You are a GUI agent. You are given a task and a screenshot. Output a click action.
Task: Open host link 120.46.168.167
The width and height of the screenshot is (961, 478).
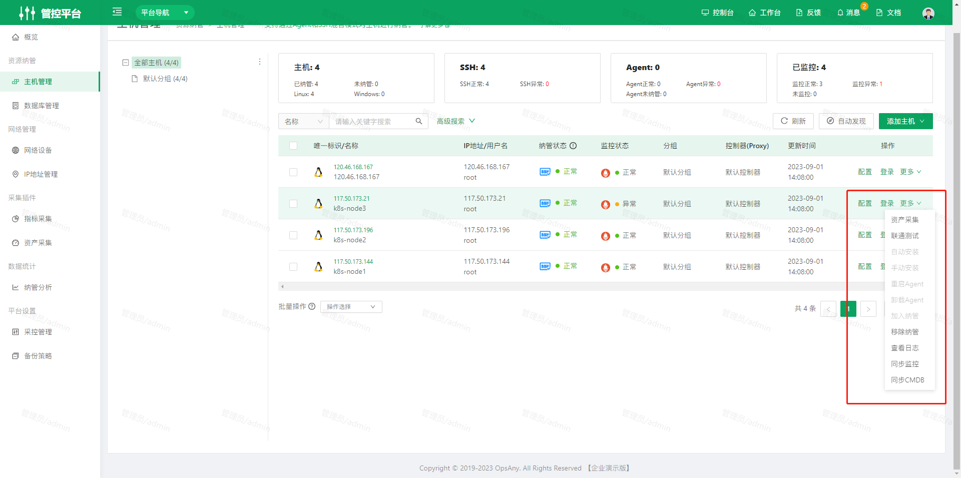pos(353,167)
